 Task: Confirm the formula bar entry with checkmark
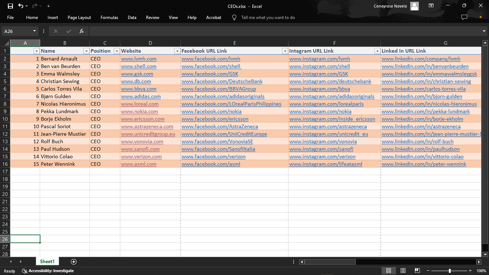[69, 31]
